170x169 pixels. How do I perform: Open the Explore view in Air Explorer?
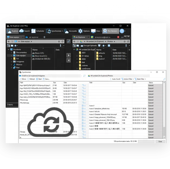pyautogui.click(x=12, y=31)
